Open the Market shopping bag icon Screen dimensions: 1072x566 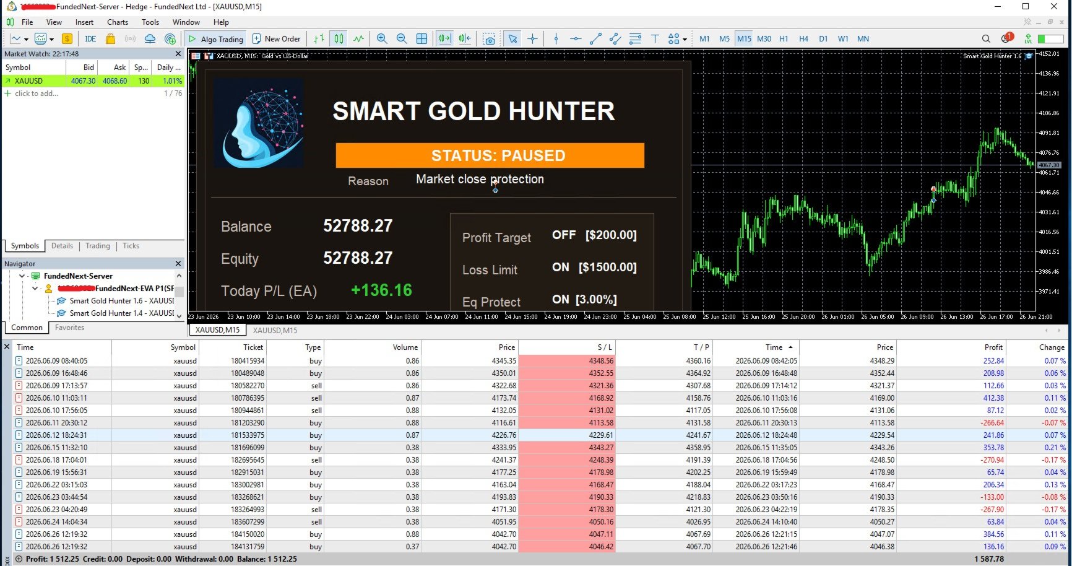(110, 38)
